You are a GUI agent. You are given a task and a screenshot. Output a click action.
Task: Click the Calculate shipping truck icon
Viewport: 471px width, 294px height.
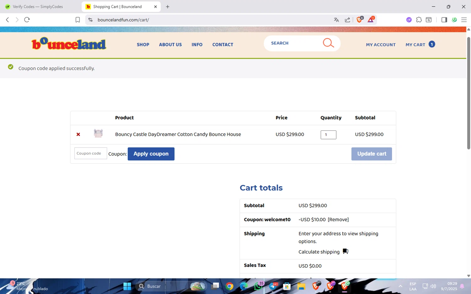(345, 251)
